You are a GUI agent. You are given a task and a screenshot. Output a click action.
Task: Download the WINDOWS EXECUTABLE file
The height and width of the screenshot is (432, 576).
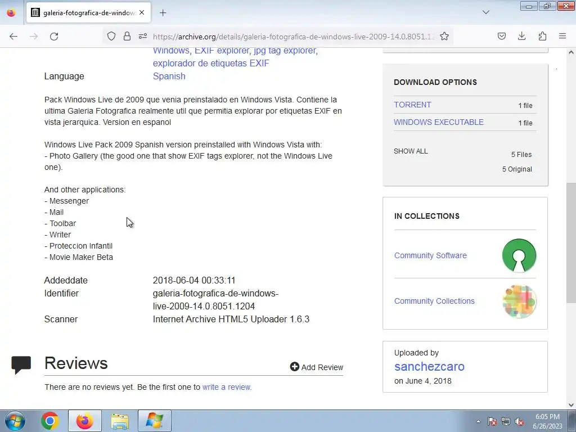point(439,122)
